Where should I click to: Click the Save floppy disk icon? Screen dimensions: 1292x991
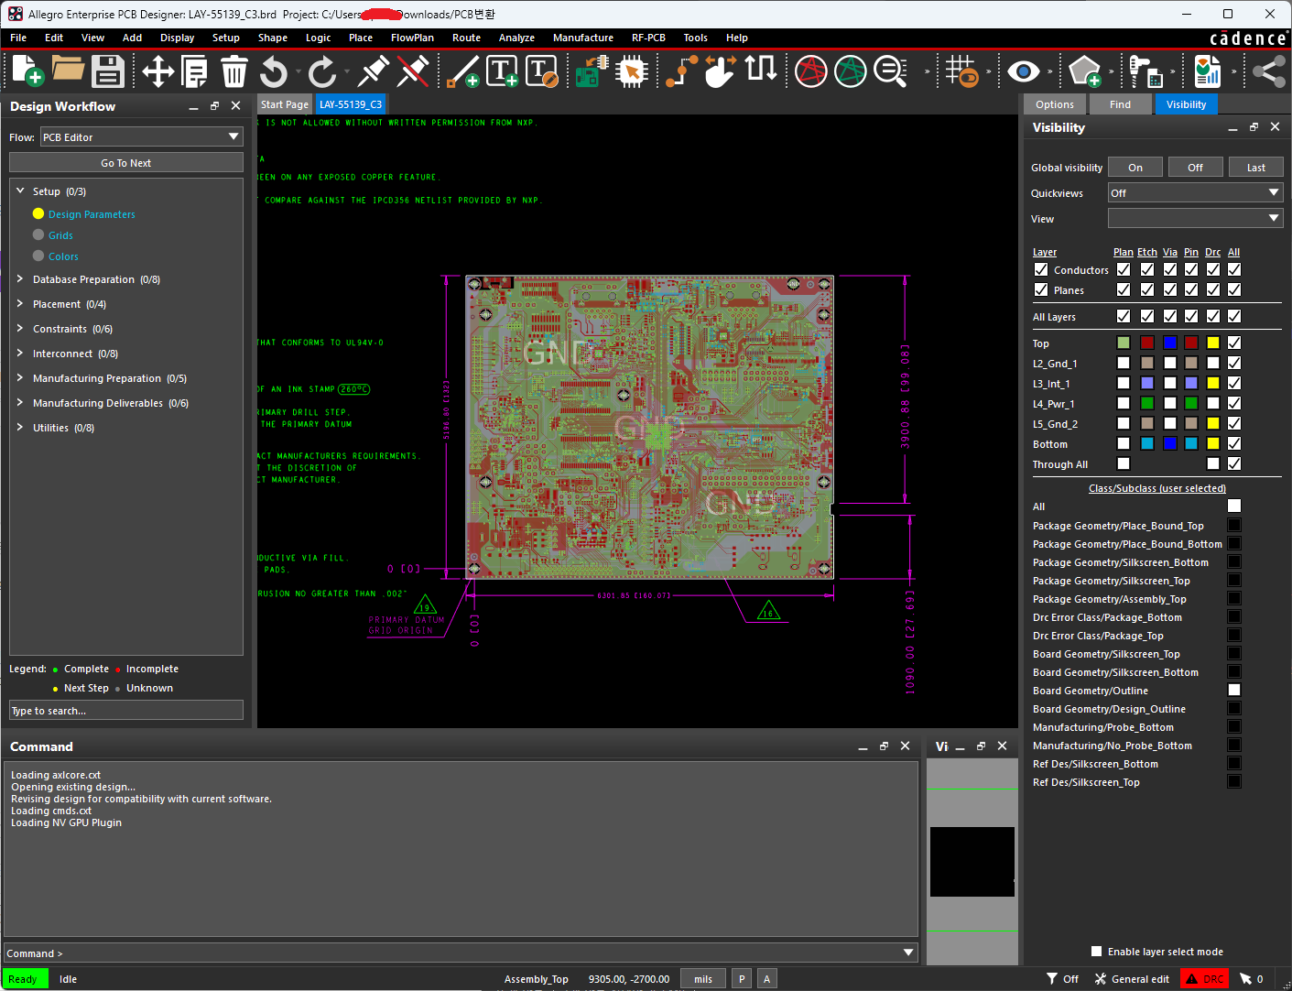click(108, 71)
